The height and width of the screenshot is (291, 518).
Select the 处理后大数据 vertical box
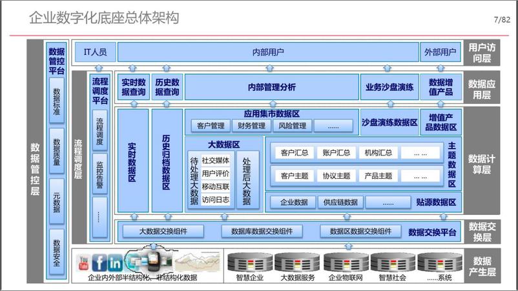coord(247,180)
